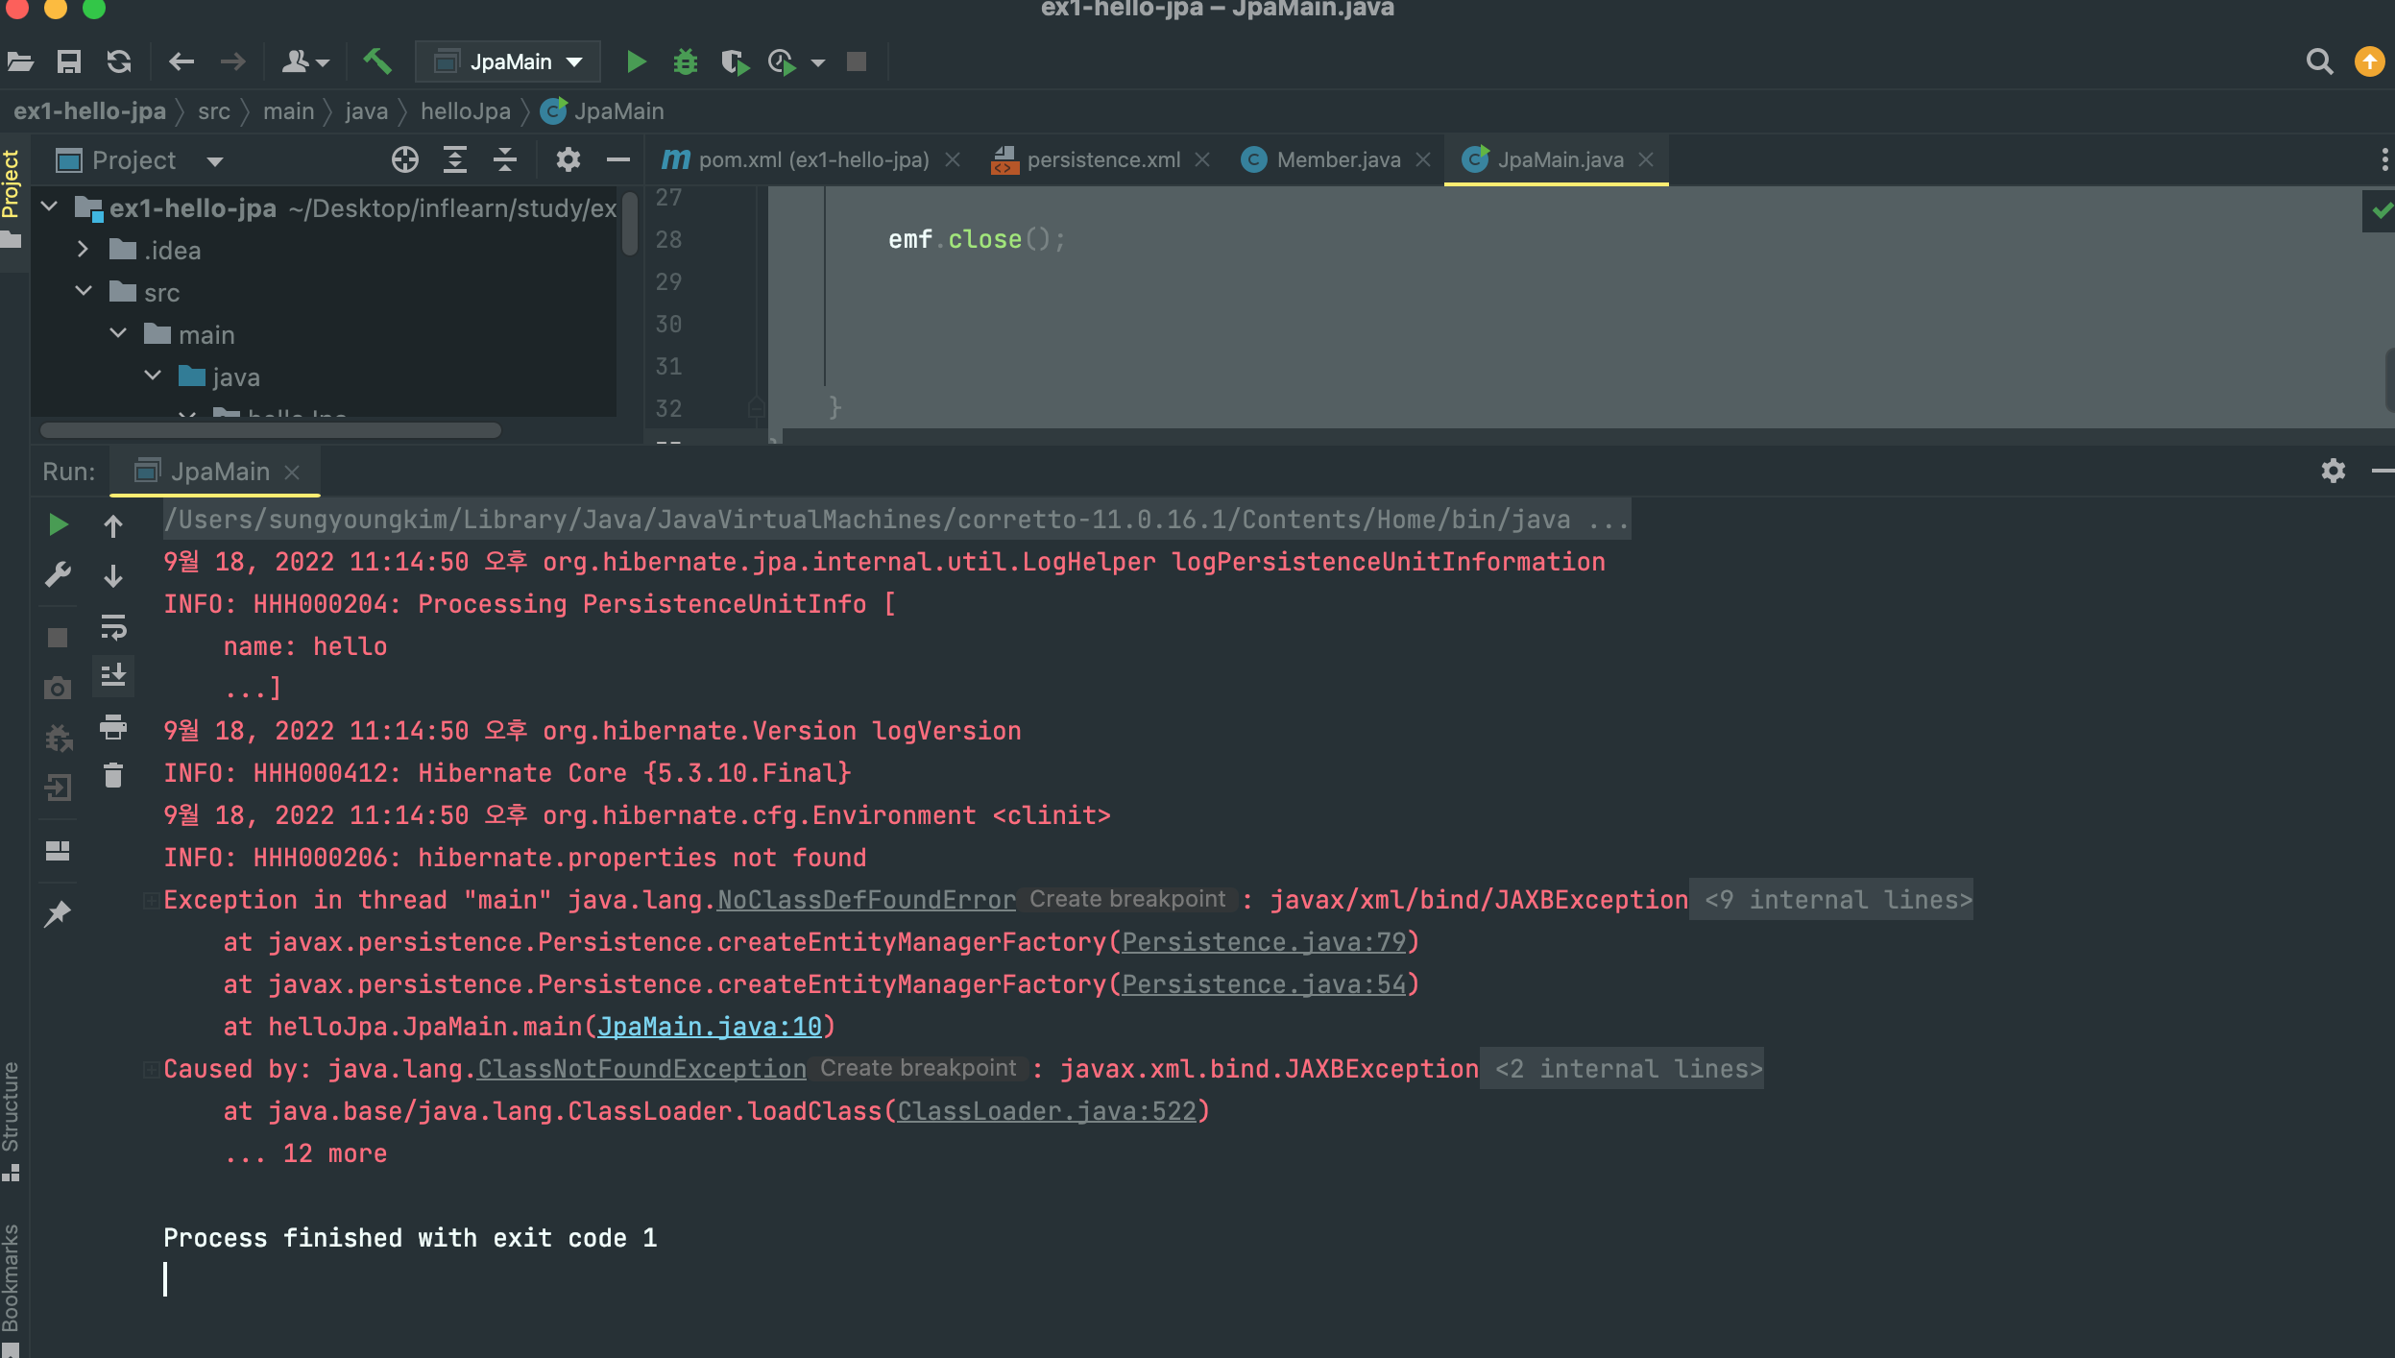Click the orange update notification icon
2395x1358 pixels.
click(2370, 62)
